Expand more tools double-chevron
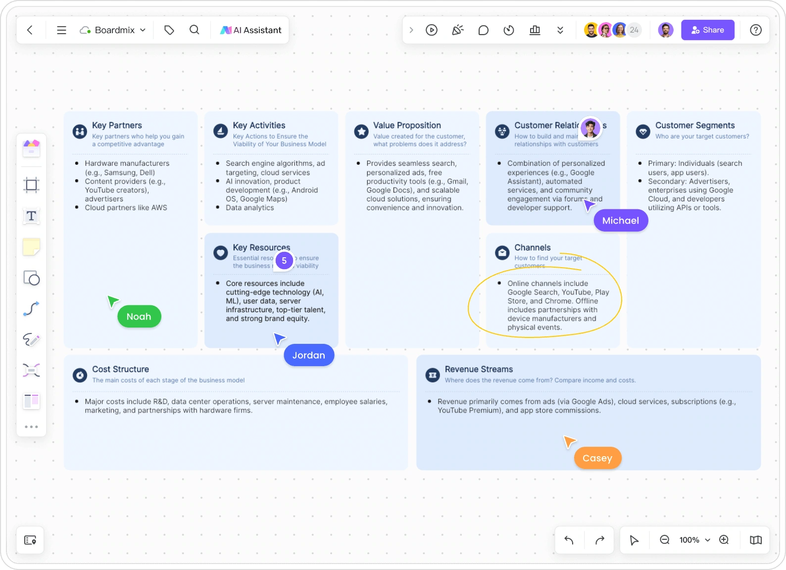This screenshot has height=570, width=786. (x=560, y=30)
